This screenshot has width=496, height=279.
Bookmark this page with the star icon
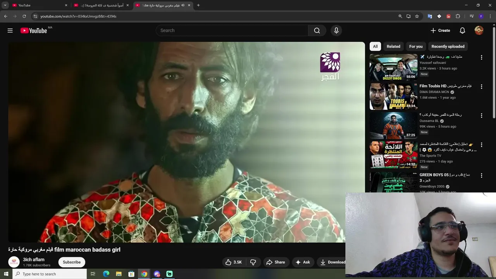point(417,16)
